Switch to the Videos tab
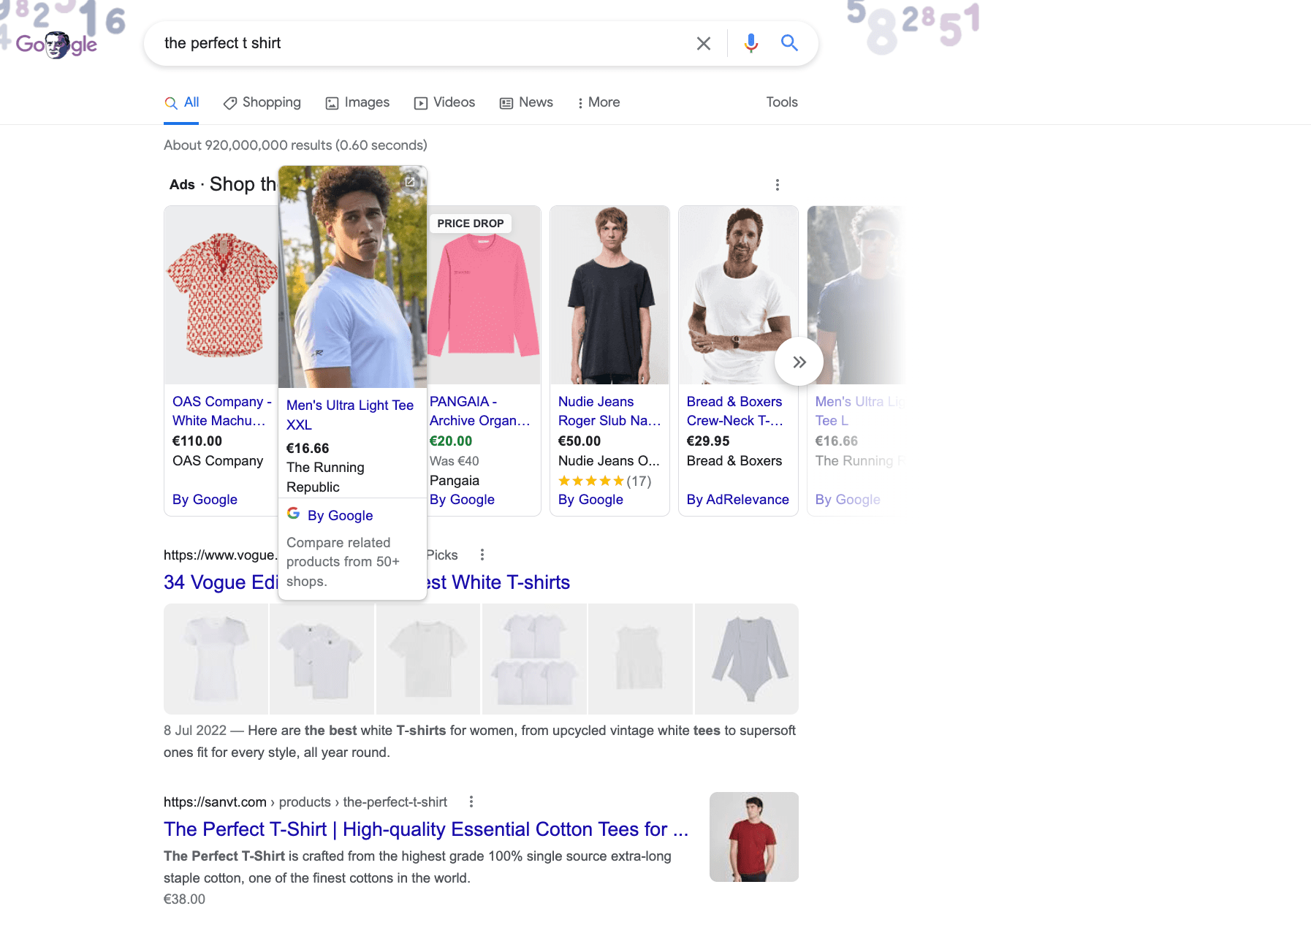The image size is (1311, 925). pyautogui.click(x=444, y=103)
